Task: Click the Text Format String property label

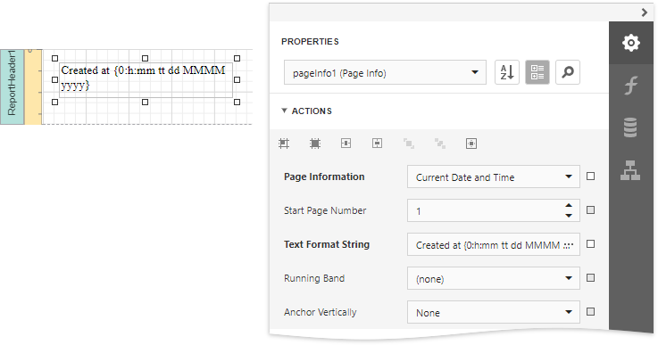Action: click(327, 244)
